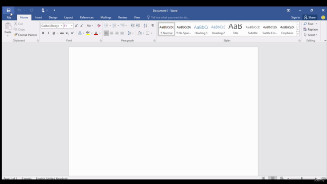The image size is (327, 184).
Task: Click the Save icon in Quick Access Toolbar
Action: [9, 10]
